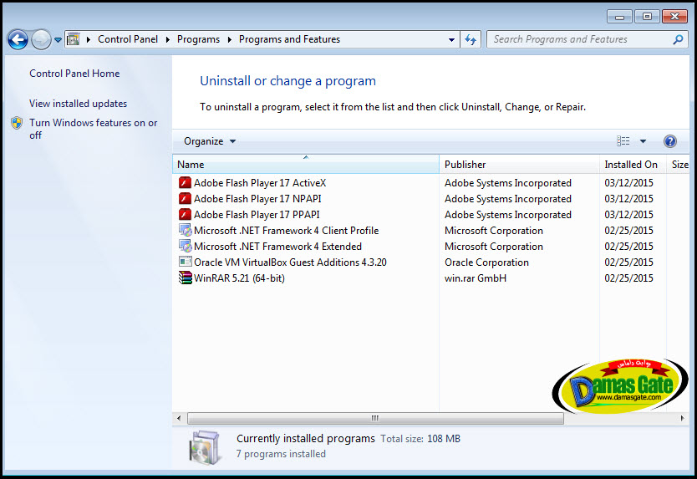Screen dimensions: 697x479
Task: Click Oracle Corporation publisher cell
Action: click(x=486, y=262)
